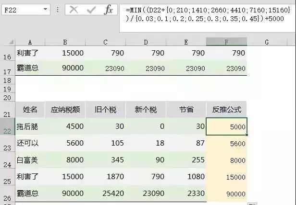
Task: Click the 应纳税额 header cell
Action: pos(65,110)
